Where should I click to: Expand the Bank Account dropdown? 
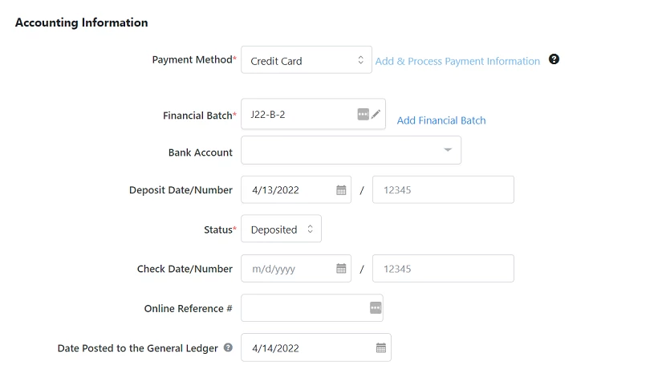pyautogui.click(x=351, y=150)
